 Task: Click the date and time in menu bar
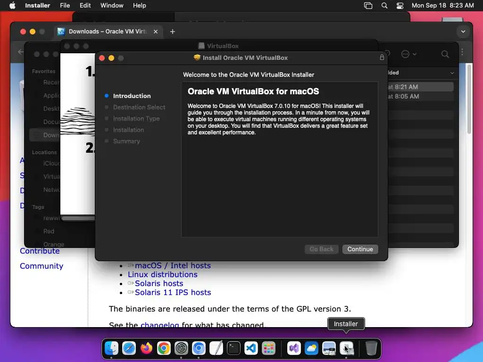[x=442, y=6]
